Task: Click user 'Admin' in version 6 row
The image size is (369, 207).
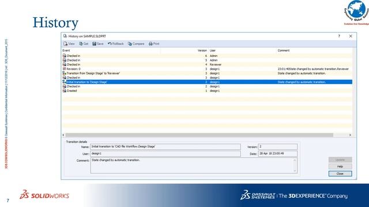Action: pyautogui.click(x=214, y=56)
